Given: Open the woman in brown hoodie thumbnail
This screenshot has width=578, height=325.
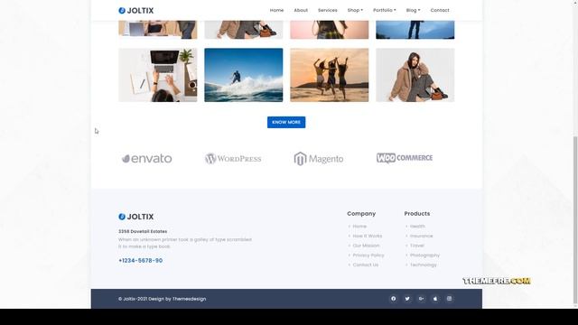Looking at the screenshot, I should [415, 75].
